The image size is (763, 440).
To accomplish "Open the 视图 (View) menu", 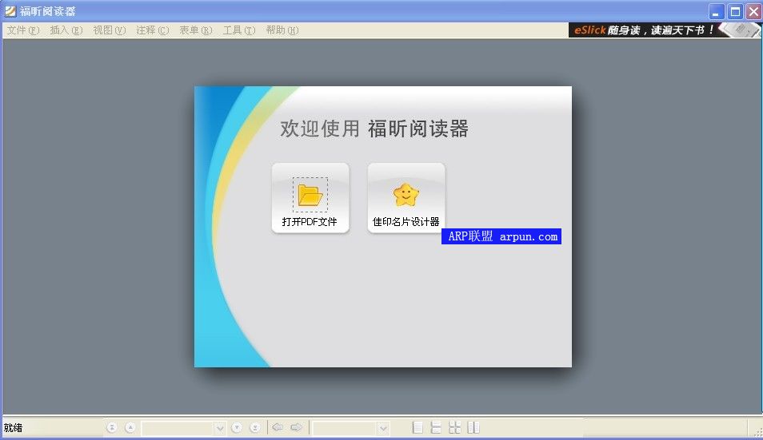I will click(x=110, y=30).
